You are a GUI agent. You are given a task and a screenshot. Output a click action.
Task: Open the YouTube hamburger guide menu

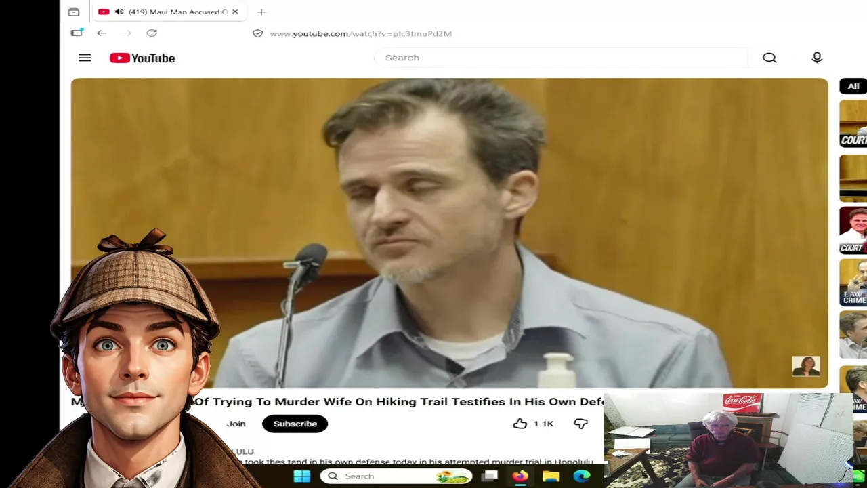click(85, 58)
